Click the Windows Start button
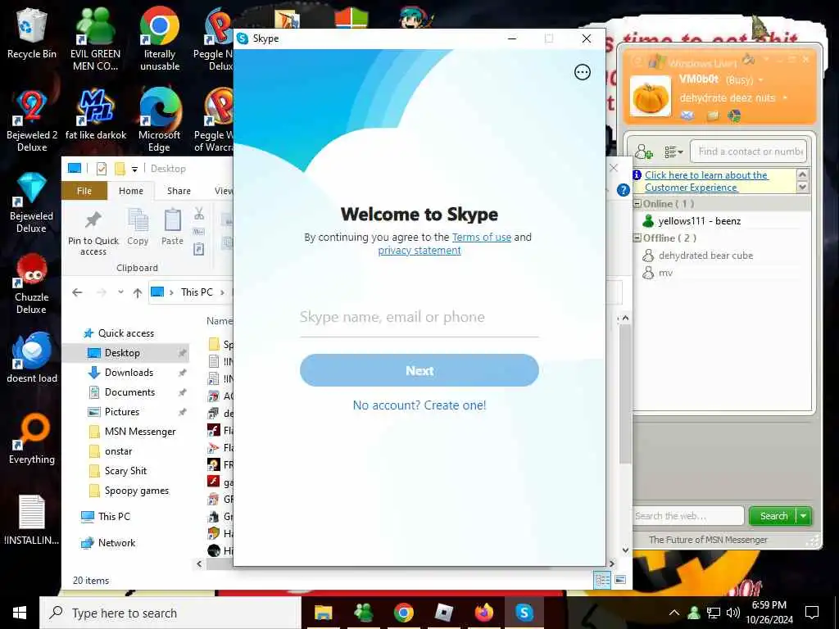The width and height of the screenshot is (839, 629). [x=20, y=613]
